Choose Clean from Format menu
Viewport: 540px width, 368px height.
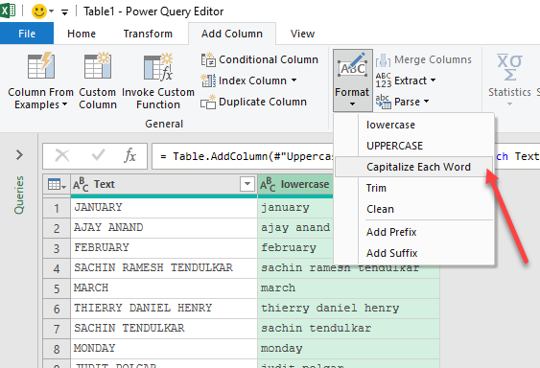coord(414,209)
